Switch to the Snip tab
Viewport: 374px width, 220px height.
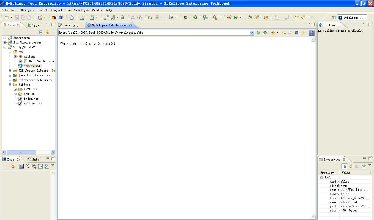pos(33,159)
